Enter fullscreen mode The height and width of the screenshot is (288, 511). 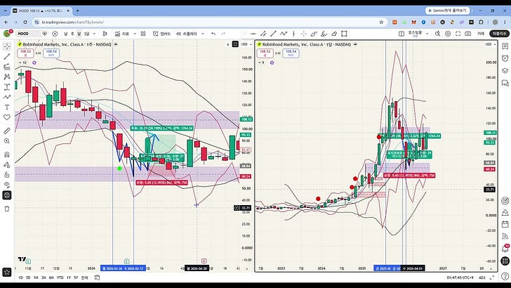tap(458, 34)
